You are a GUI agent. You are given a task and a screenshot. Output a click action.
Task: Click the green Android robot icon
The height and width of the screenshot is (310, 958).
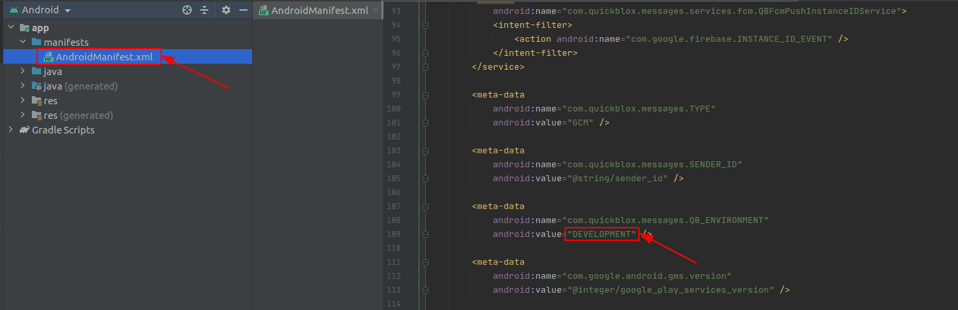(14, 10)
